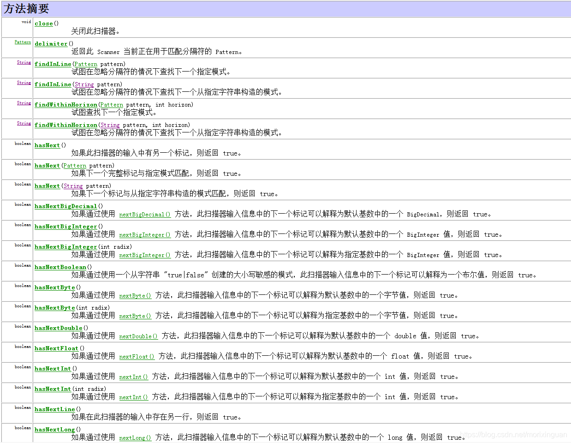Open hasNextBigInteger() method documentation
Image resolution: width=571 pixels, height=443 pixels.
pyautogui.click(x=65, y=226)
